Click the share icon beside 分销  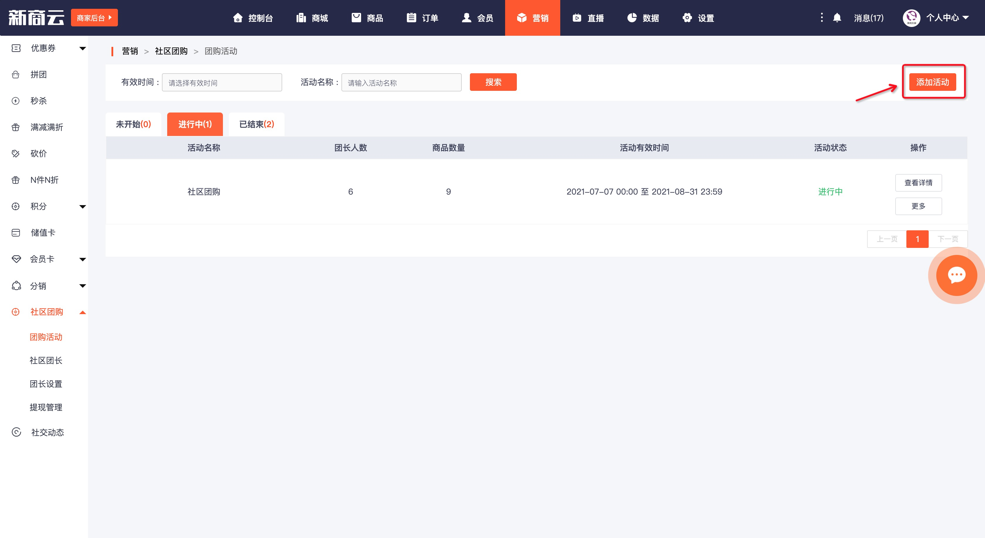(16, 286)
